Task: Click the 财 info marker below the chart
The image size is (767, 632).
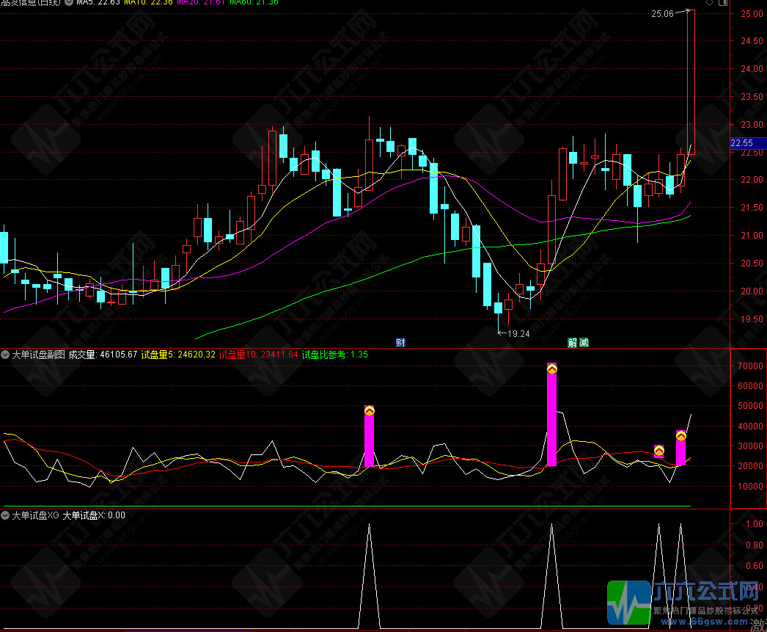Action: 400,342
